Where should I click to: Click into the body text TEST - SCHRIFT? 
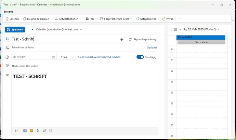pyautogui.click(x=30, y=76)
